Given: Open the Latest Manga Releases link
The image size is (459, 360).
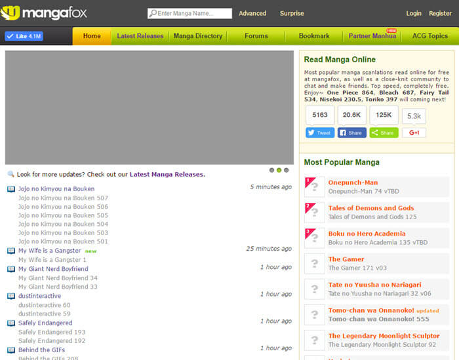Looking at the screenshot, I should click(x=167, y=175).
